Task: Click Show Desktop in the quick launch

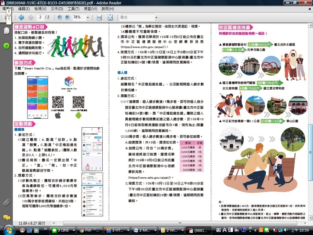Action: 29,230
